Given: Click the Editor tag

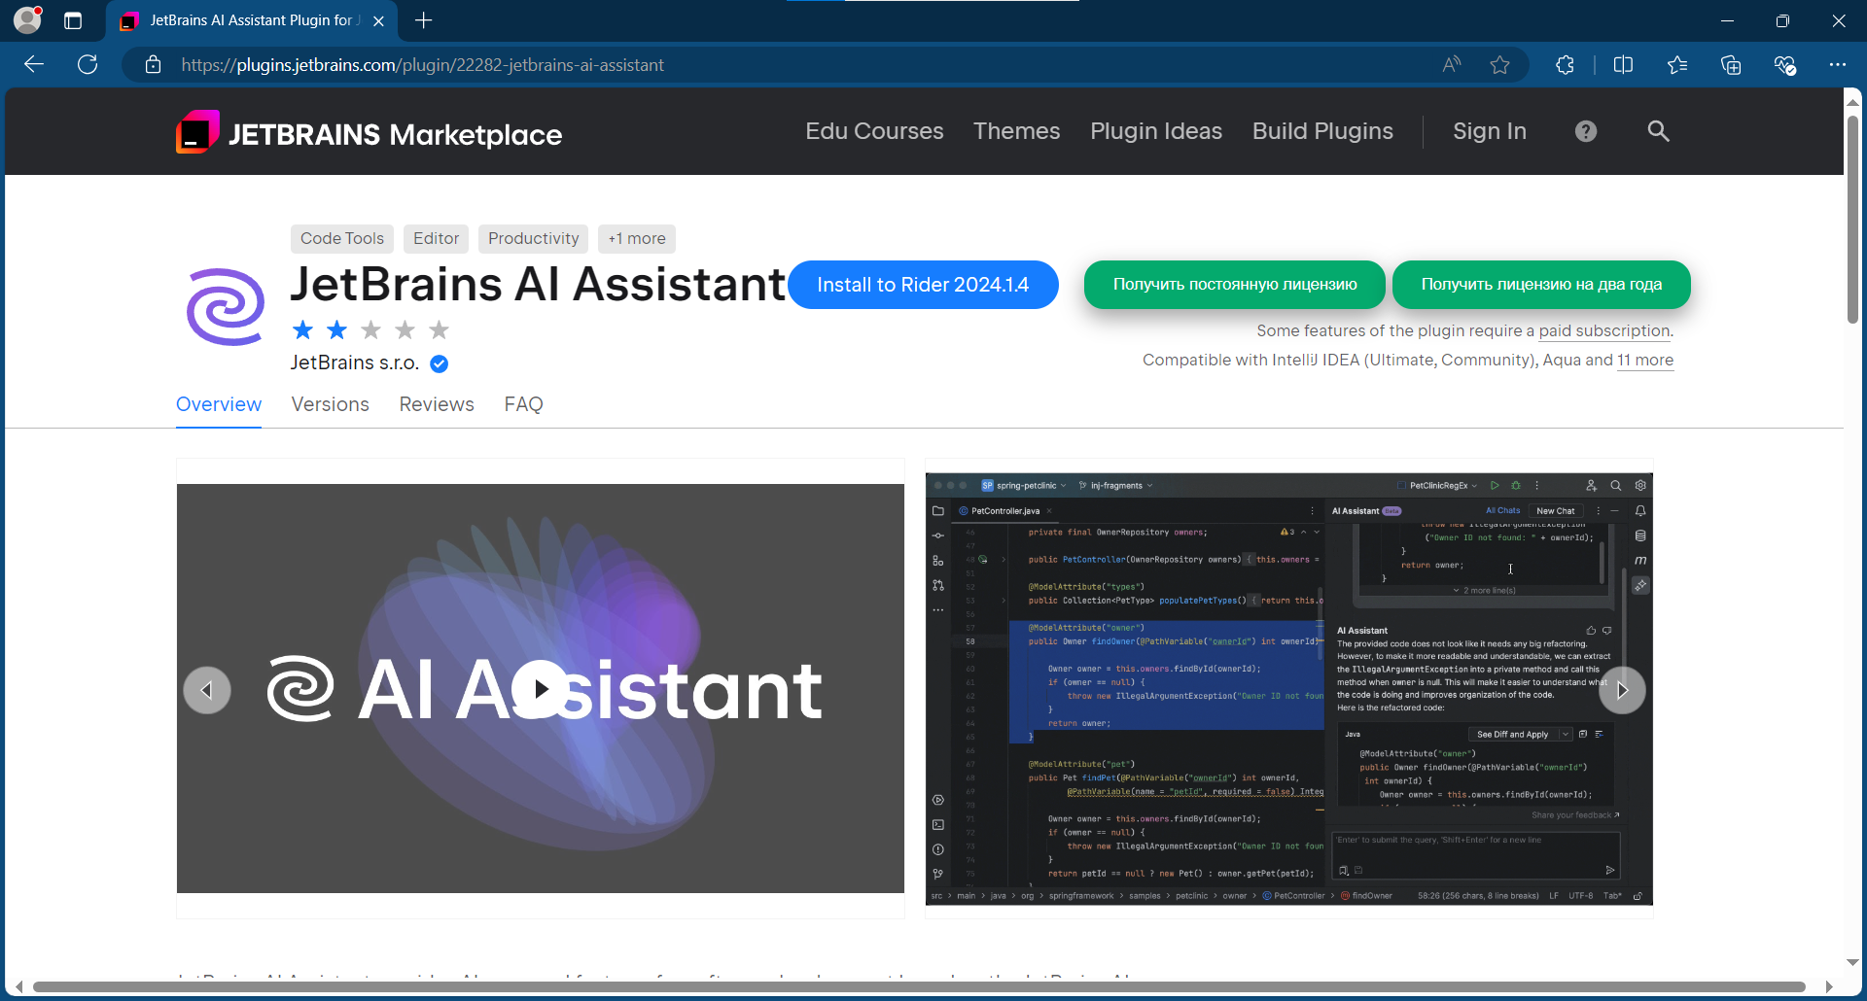Looking at the screenshot, I should click(x=436, y=239).
